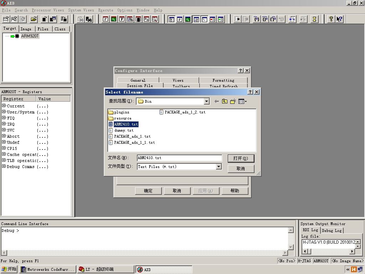Image resolution: width=365 pixels, height=274 pixels.
Task: Click into the 文件名 filename input field
Action: click(x=180, y=158)
